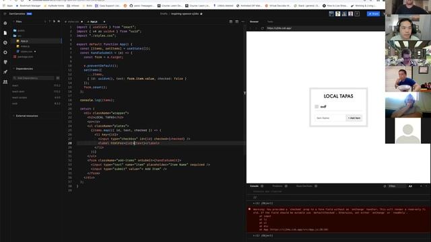Refresh the preview browser
431x242 pixels.
pos(262,28)
